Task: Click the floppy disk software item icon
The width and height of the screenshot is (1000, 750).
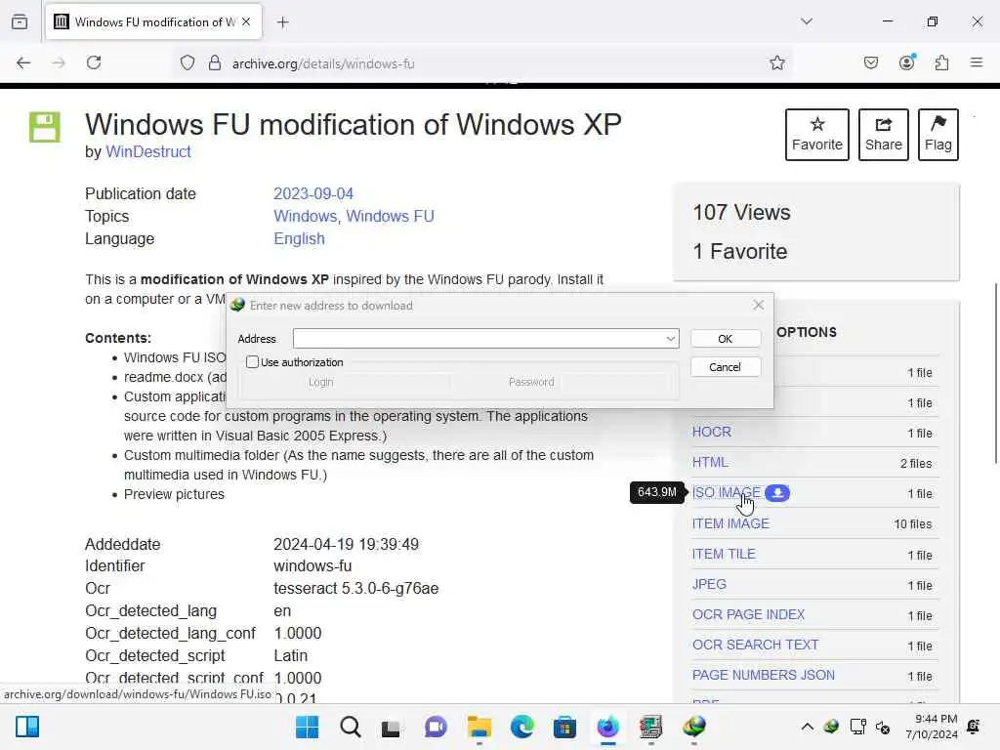Action: [x=45, y=127]
